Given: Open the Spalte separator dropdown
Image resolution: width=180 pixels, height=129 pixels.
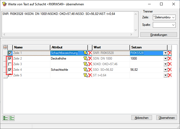Looking at the screenshot, I should pyautogui.click(x=173, y=25).
